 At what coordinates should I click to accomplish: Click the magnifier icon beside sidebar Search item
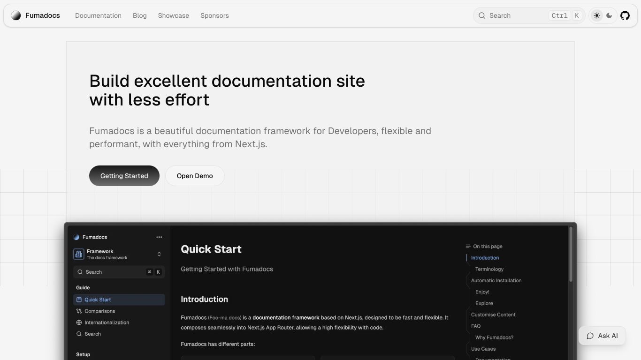(79, 334)
